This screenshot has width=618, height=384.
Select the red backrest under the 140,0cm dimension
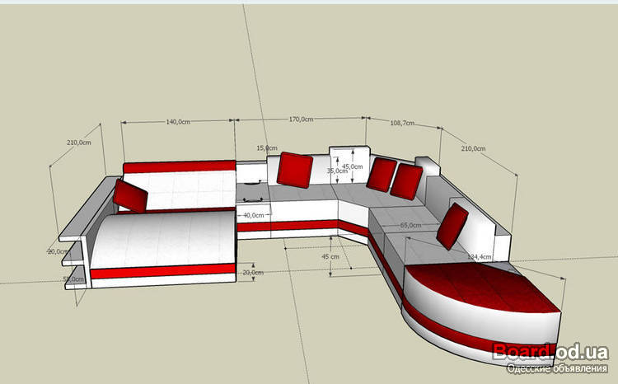pyautogui.click(x=177, y=167)
